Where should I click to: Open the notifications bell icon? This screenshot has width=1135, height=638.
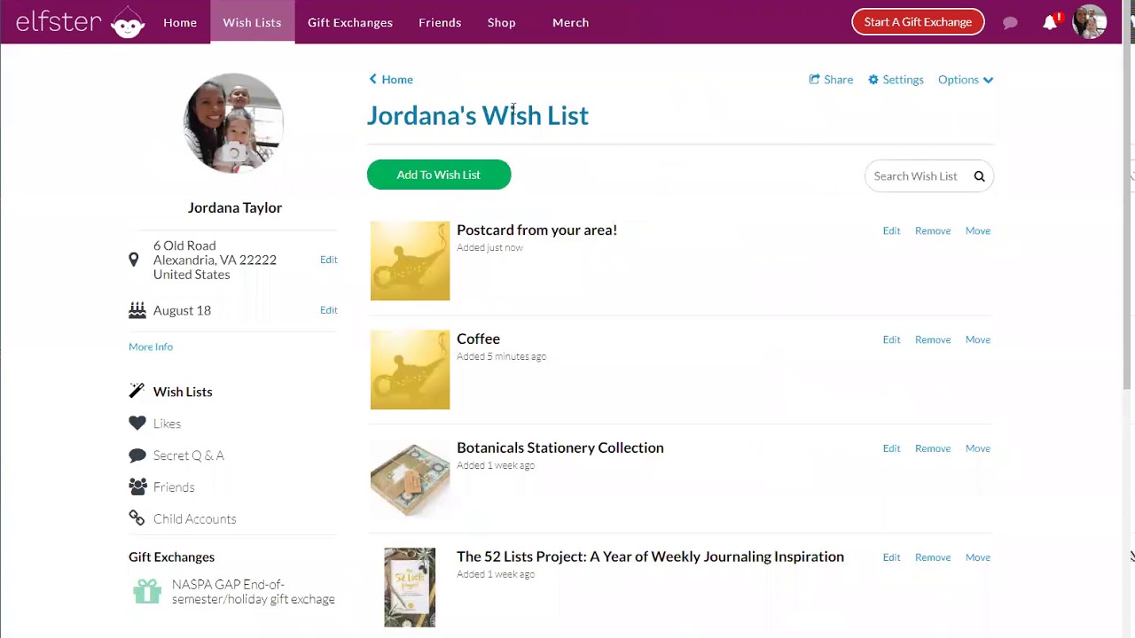[1050, 23]
